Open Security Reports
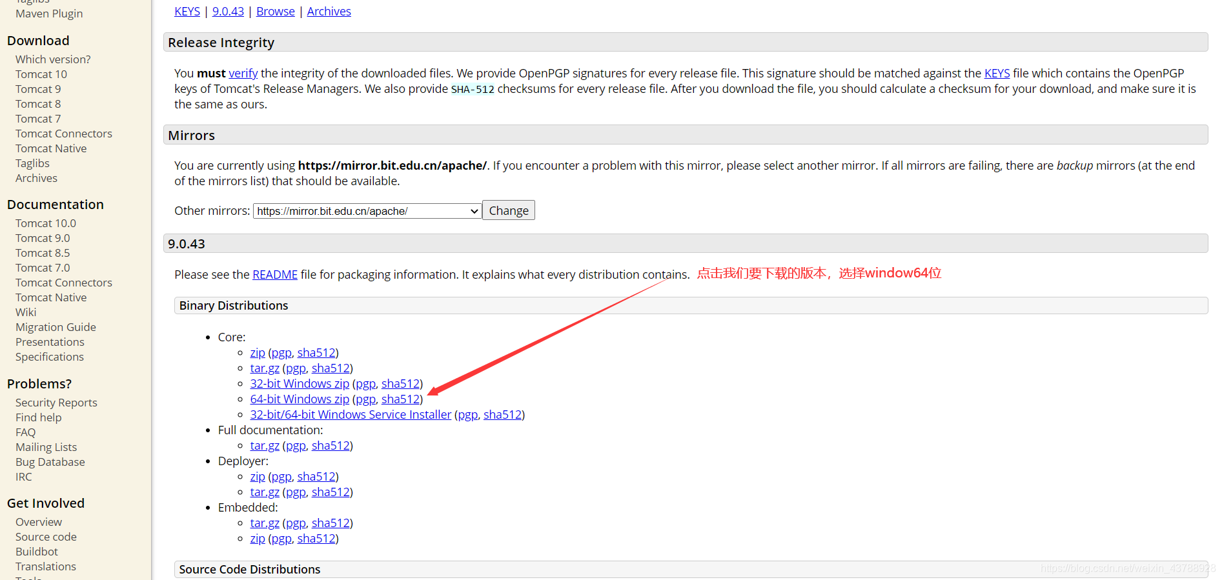 56,403
